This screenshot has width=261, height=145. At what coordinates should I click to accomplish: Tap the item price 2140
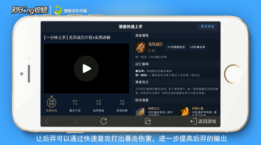[152, 51]
